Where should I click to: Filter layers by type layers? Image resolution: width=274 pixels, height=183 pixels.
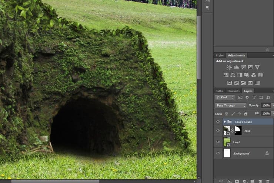point(254,97)
